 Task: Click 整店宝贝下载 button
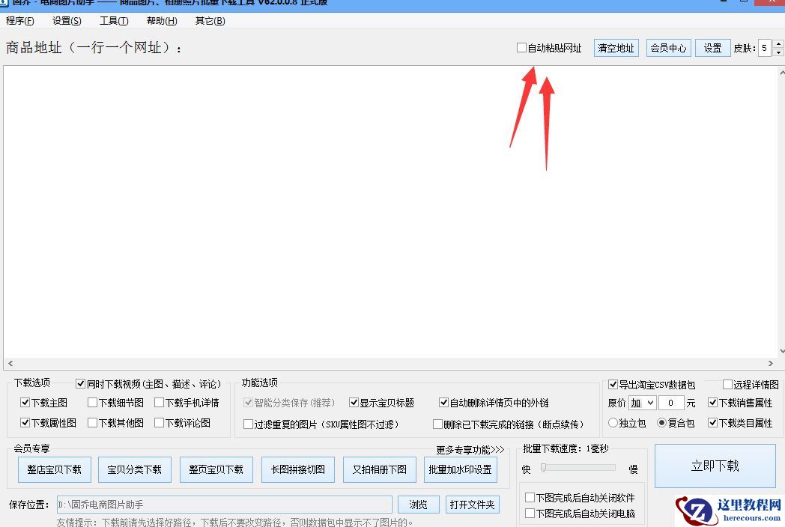click(55, 469)
